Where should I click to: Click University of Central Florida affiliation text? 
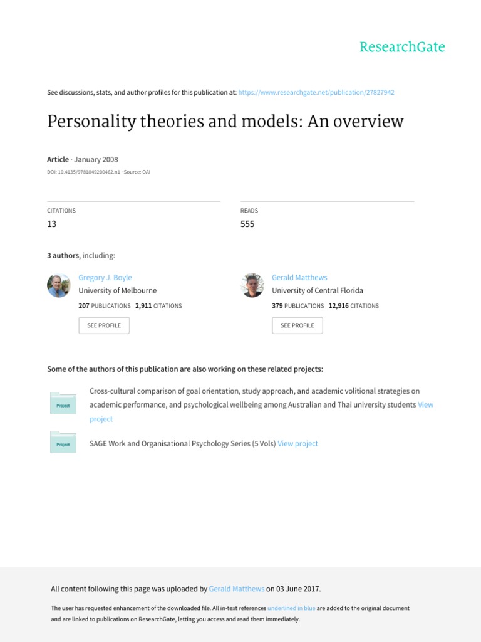coord(318,290)
